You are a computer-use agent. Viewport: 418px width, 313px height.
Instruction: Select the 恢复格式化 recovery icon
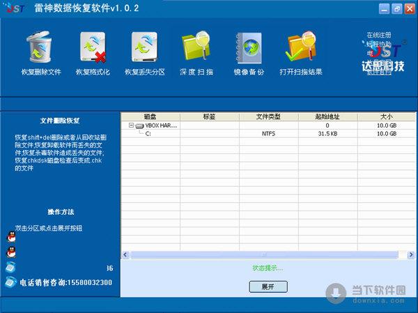[x=93, y=48]
